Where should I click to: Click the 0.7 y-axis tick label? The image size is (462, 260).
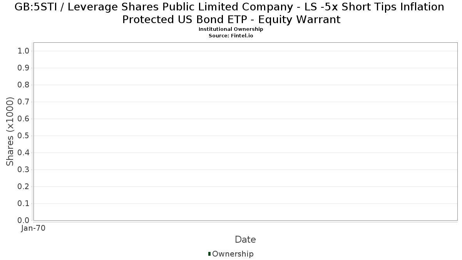pyautogui.click(x=23, y=102)
